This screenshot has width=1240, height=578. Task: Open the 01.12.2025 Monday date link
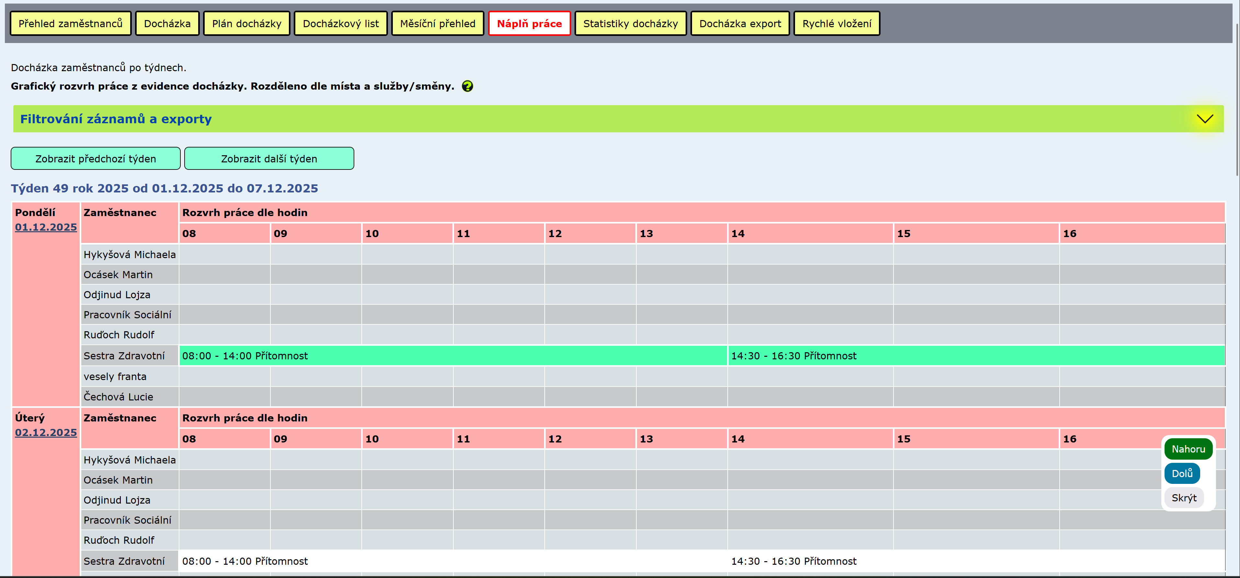pos(46,227)
